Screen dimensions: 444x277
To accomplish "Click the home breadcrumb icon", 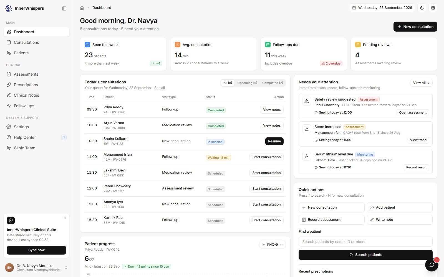I will coord(82,8).
